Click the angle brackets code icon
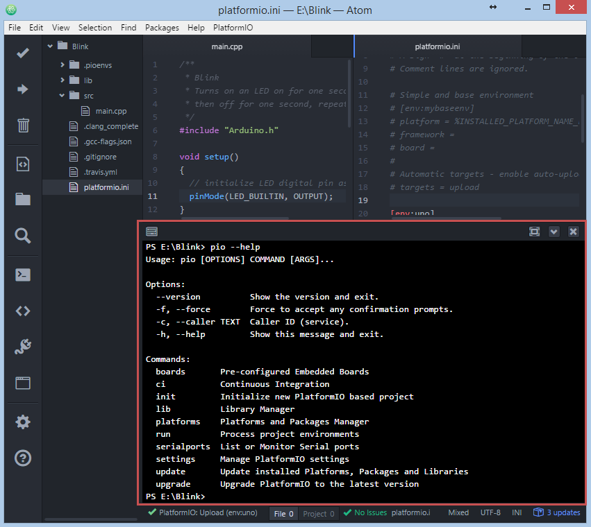591x527 pixels. 23,311
